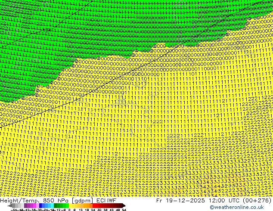Screen dimensions: 273x211
Task: Select the bright green swatch in temperature legend
Action: tap(67, 205)
